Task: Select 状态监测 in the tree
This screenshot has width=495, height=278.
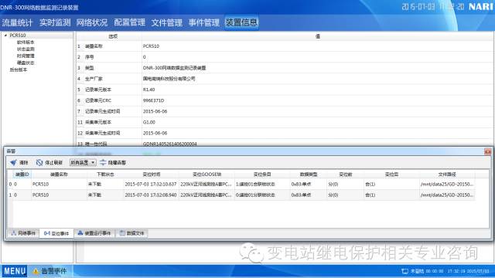Action: (x=26, y=49)
